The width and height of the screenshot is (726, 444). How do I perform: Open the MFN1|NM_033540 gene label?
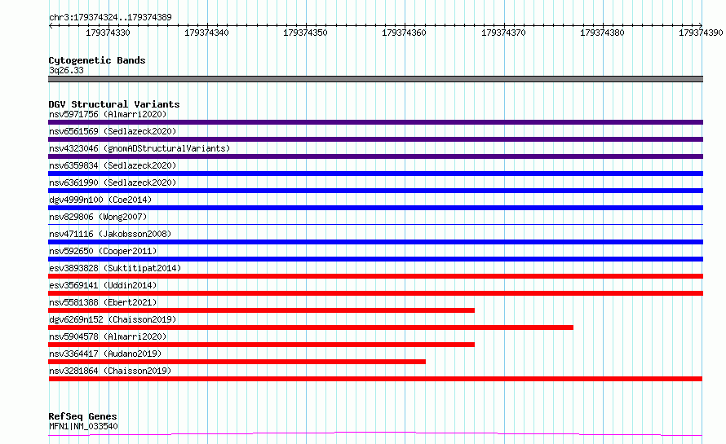click(x=83, y=426)
